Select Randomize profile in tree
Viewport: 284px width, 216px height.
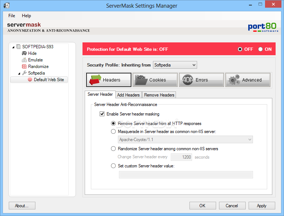pyautogui.click(x=38, y=67)
